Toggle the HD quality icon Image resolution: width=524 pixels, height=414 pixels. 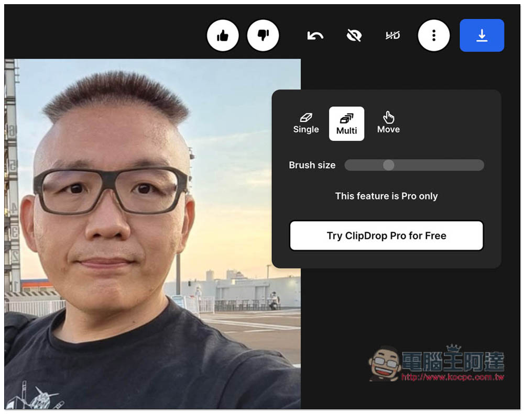[392, 35]
